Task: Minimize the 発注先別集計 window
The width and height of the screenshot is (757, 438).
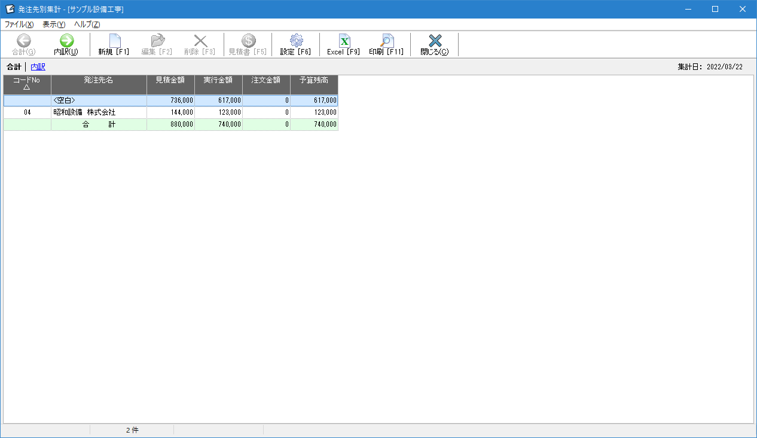Action: point(688,9)
